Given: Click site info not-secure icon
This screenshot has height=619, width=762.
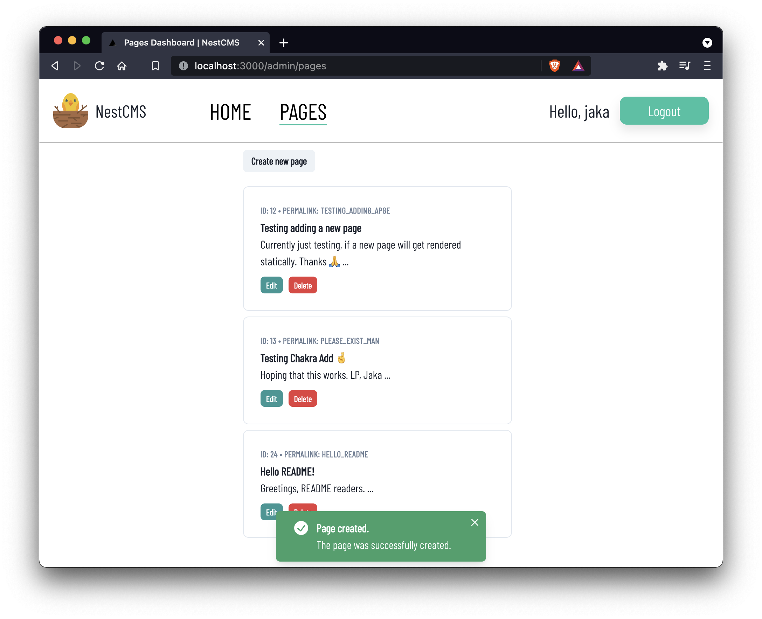Looking at the screenshot, I should tap(183, 66).
